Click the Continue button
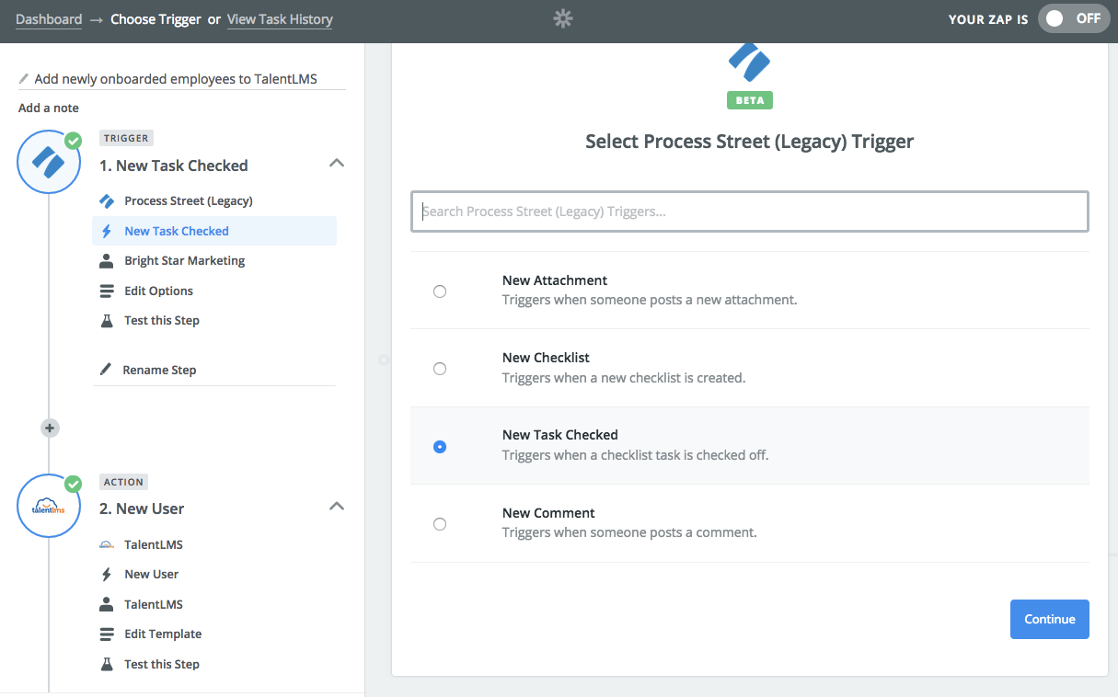Viewport: 1118px width, 697px height. point(1050,619)
